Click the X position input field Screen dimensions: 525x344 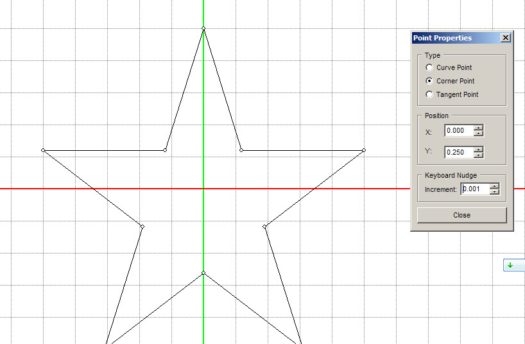[x=459, y=131]
